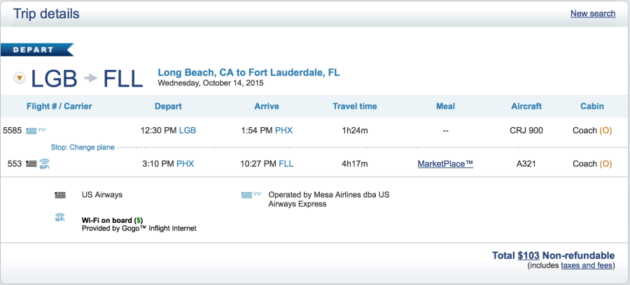The height and width of the screenshot is (285, 630).
Task: Click the $103 total price link
Action: tap(528, 256)
